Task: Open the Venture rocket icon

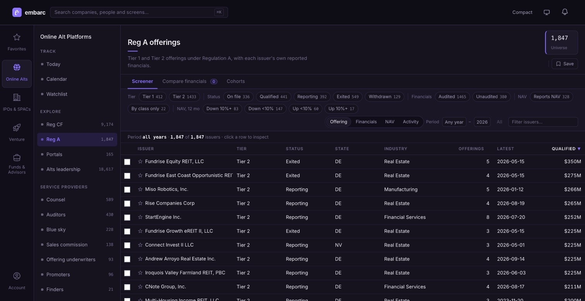Action: coord(17,128)
